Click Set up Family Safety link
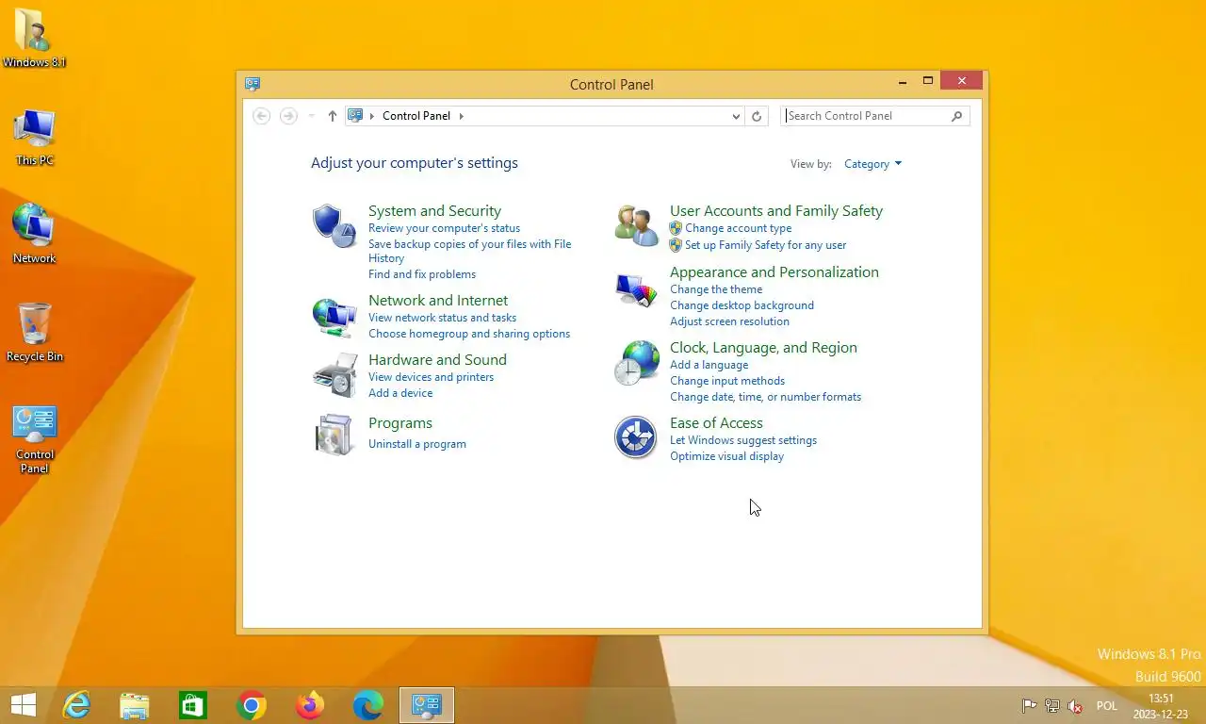Viewport: 1206px width, 724px height. (765, 245)
